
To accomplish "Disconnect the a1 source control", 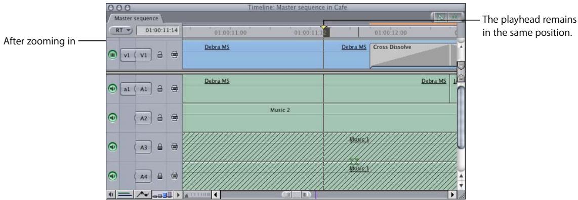I will click(127, 88).
